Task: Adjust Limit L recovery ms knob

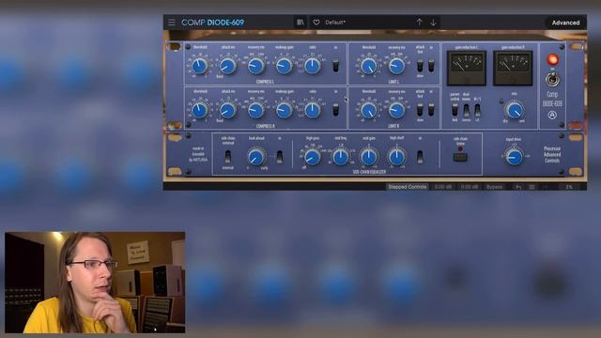Action: [x=396, y=66]
